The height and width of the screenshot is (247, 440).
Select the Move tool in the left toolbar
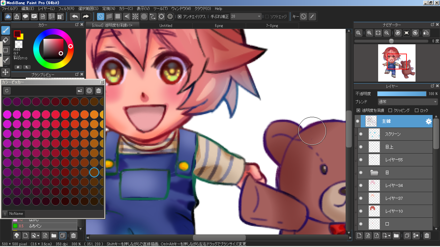[x=5, y=72]
